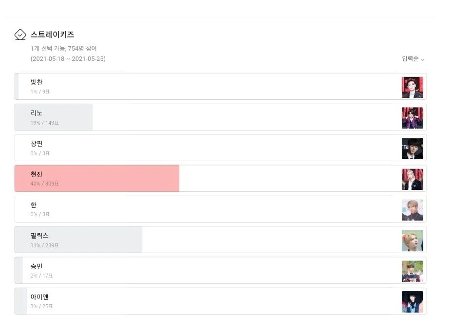
Task: Click the chevron arrow next to 입력순
Action: tap(422, 60)
